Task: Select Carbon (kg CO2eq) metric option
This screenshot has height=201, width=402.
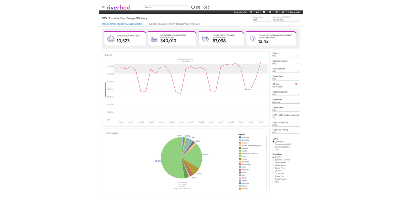Action: pyautogui.click(x=274, y=147)
